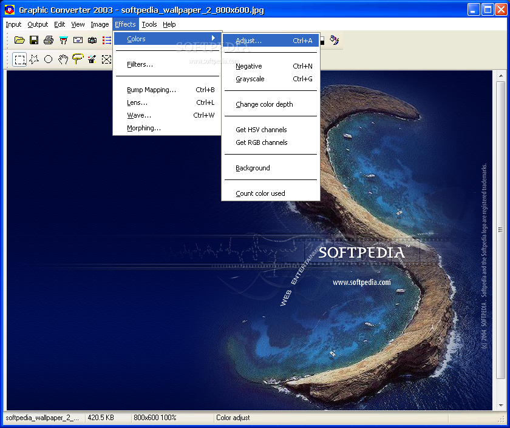Open the Output menu
The height and width of the screenshot is (428, 510).
[x=38, y=24]
